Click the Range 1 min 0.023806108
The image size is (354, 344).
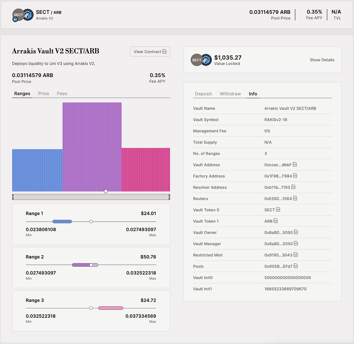coord(41,229)
